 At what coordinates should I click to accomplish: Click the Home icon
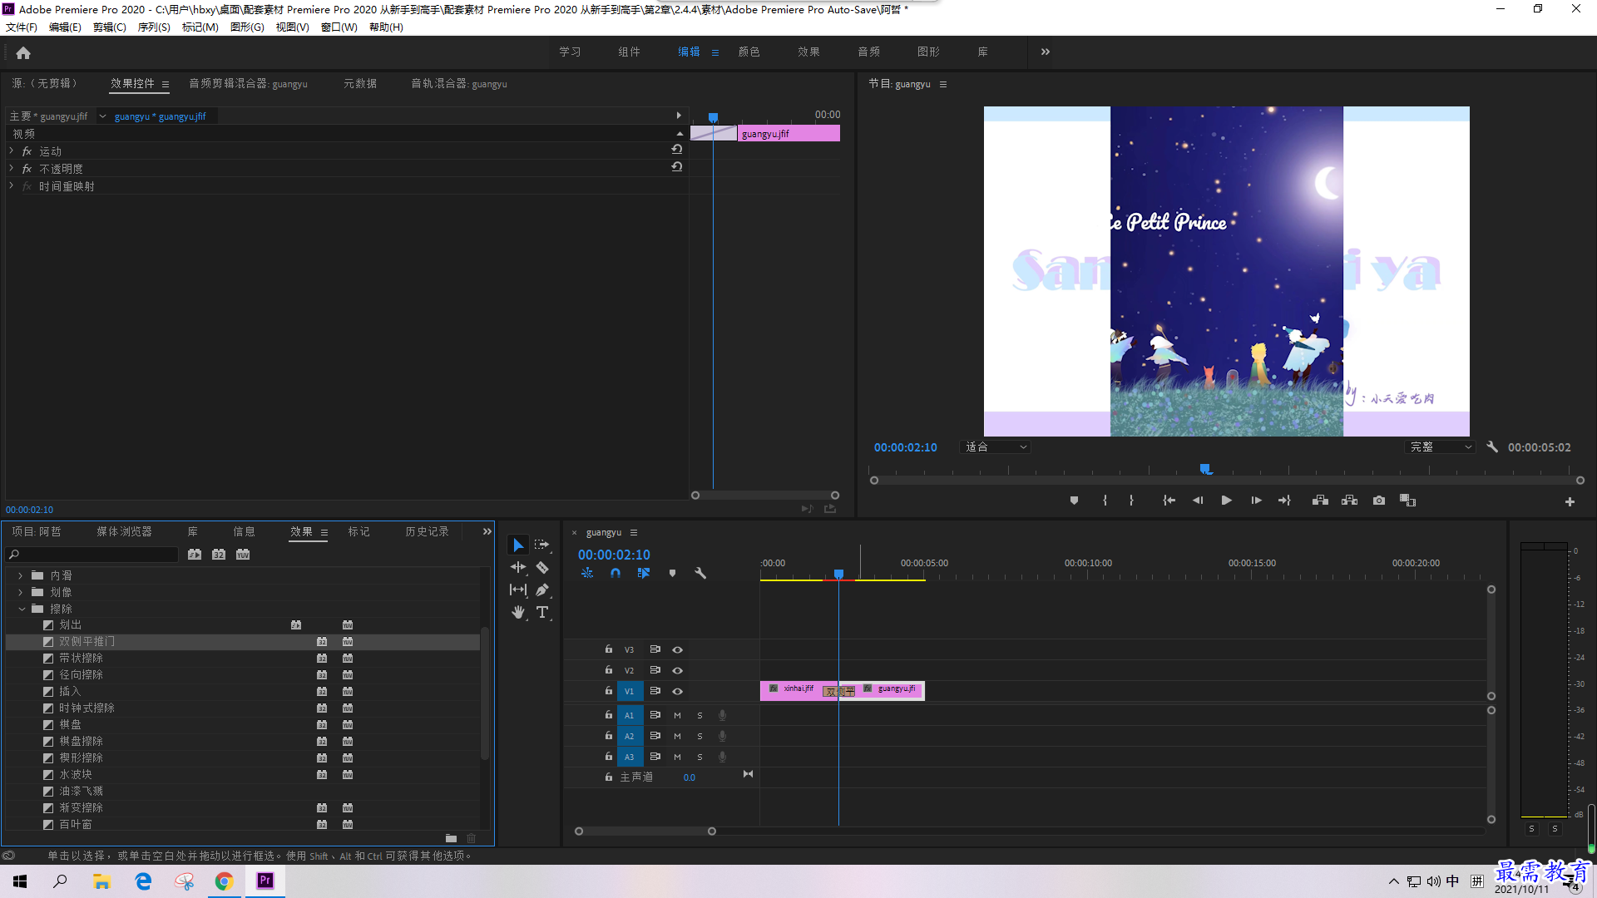[x=23, y=52]
